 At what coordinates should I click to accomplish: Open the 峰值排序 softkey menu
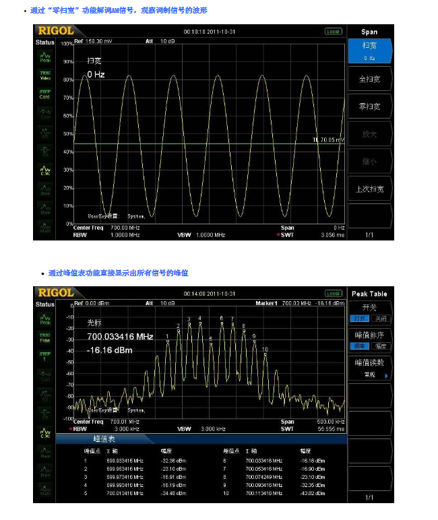(x=369, y=335)
